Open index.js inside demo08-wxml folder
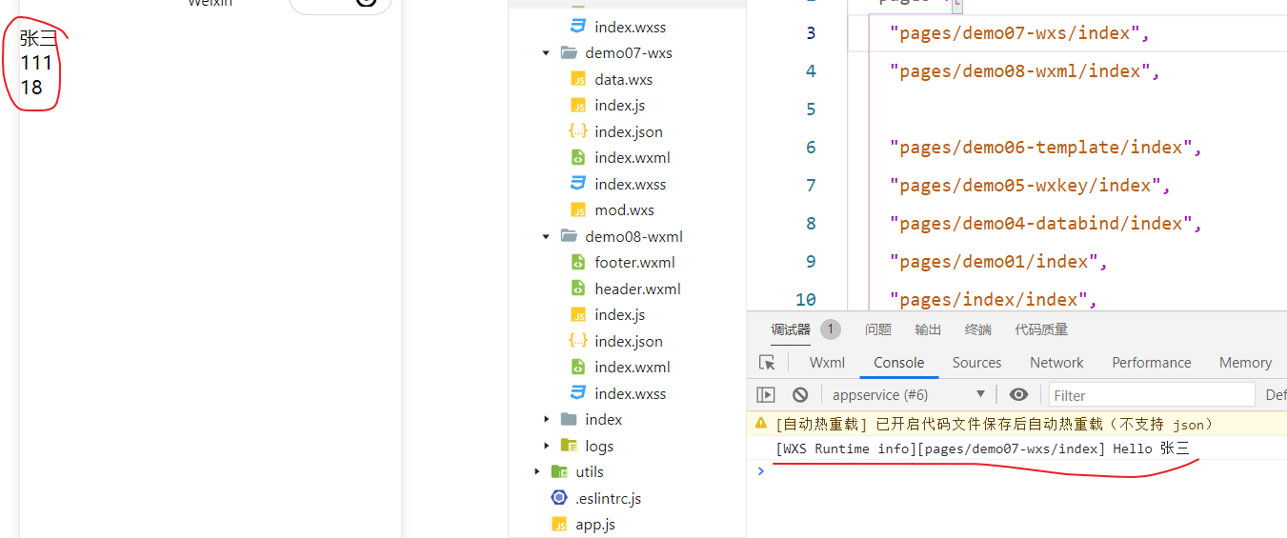This screenshot has height=538, width=1287. pos(620,315)
